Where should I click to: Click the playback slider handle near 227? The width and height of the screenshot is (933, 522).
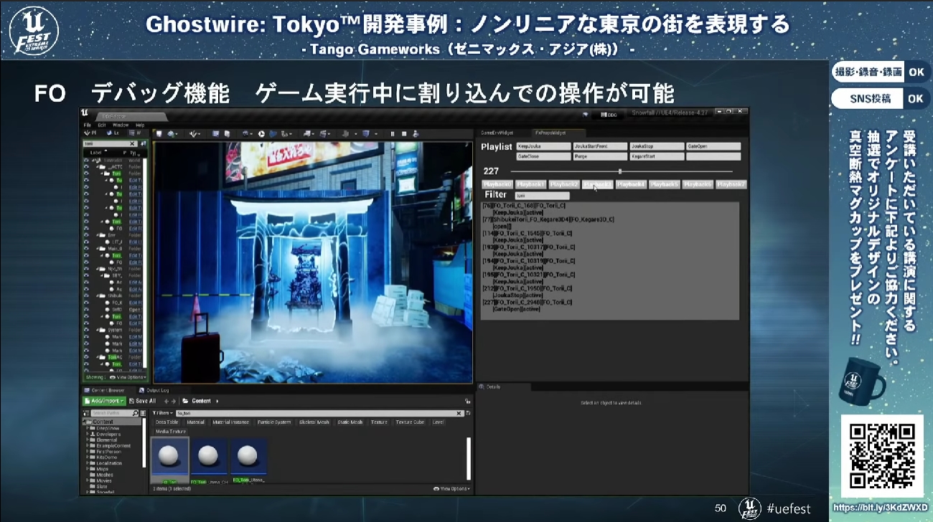point(620,171)
